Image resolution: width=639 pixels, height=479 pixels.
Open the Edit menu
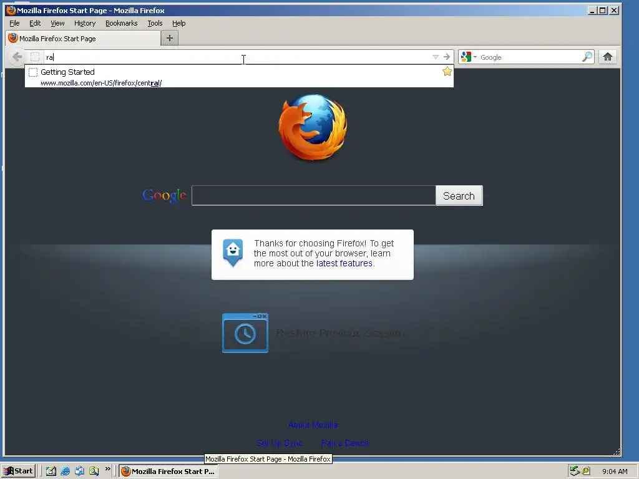coord(35,23)
